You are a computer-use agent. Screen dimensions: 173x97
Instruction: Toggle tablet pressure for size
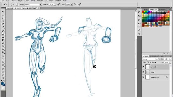(79, 4)
